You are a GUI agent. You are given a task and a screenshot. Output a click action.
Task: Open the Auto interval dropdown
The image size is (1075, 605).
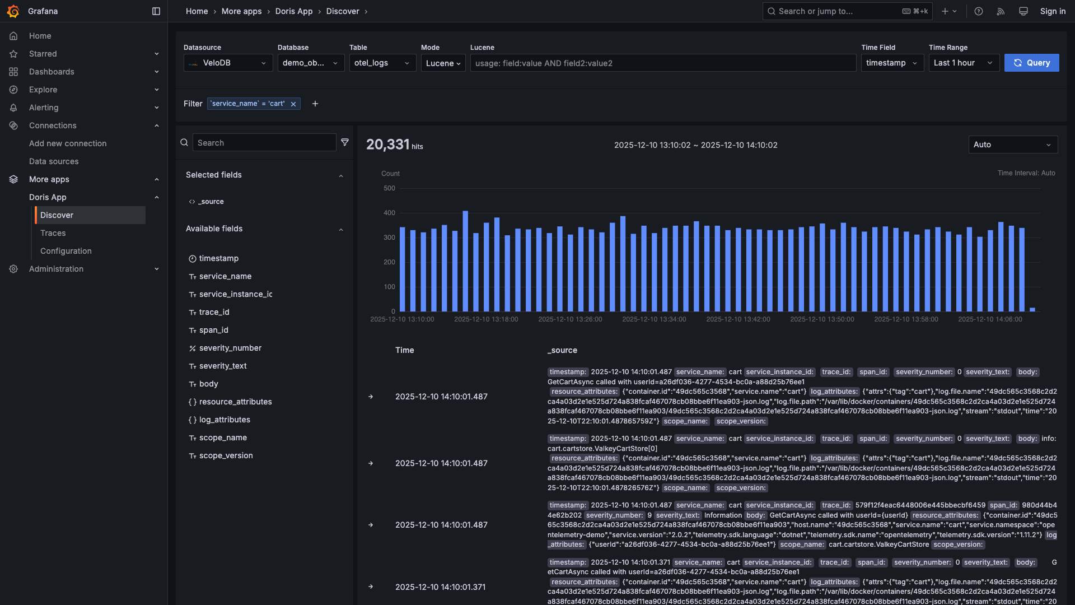coord(1012,145)
